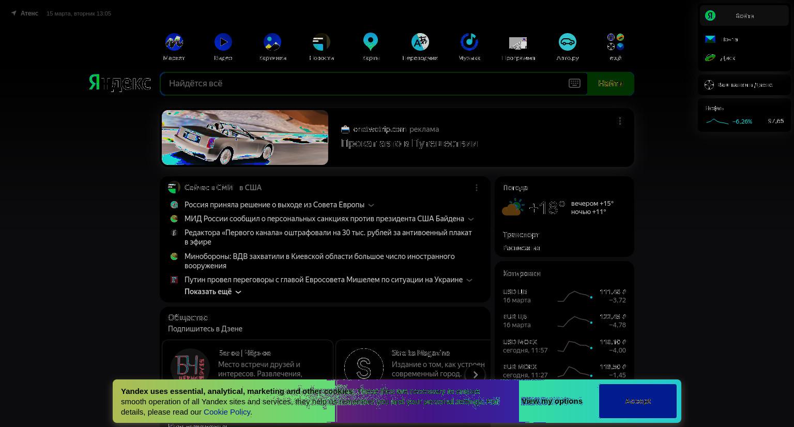Image resolution: width=794 pixels, height=427 pixels.
Task: Open the news block three-dot menu
Action: [477, 188]
